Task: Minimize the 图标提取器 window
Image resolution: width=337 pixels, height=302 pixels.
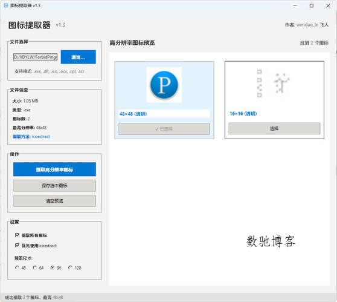Action: point(295,5)
